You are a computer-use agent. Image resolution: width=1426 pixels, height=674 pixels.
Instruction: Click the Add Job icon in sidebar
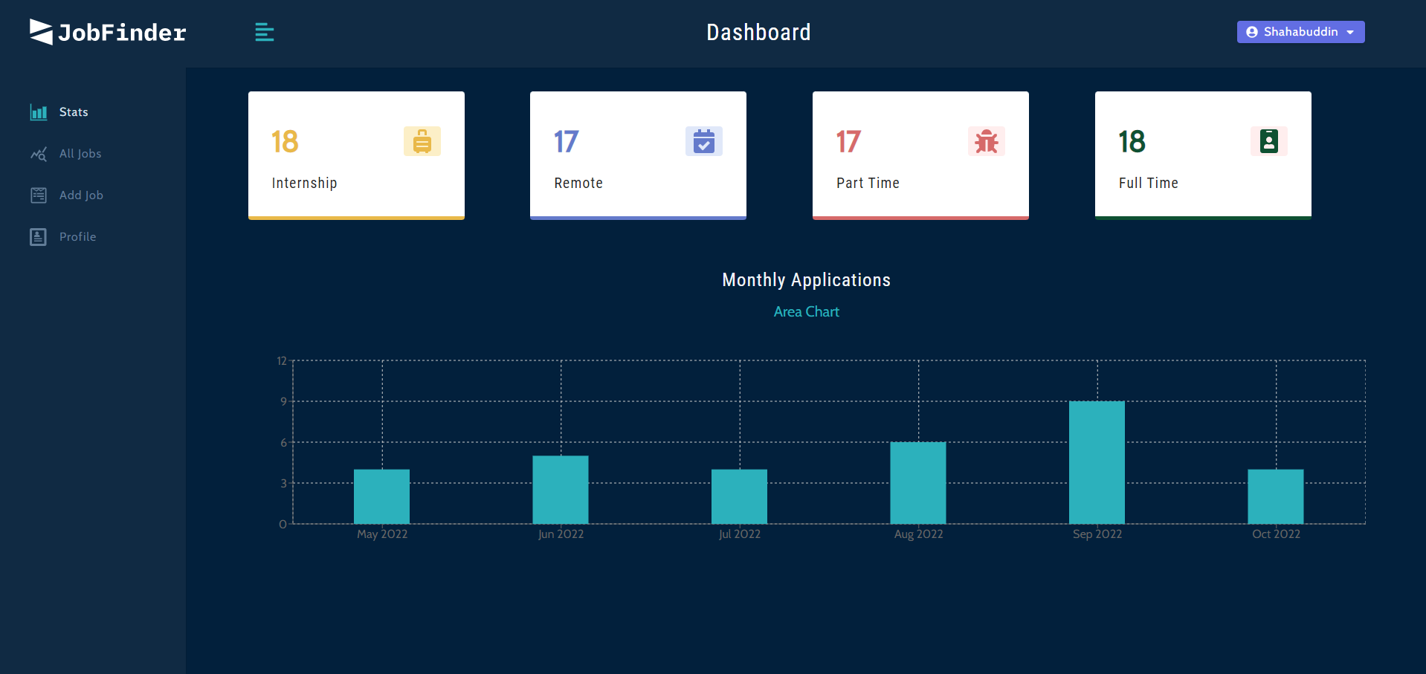coord(39,195)
